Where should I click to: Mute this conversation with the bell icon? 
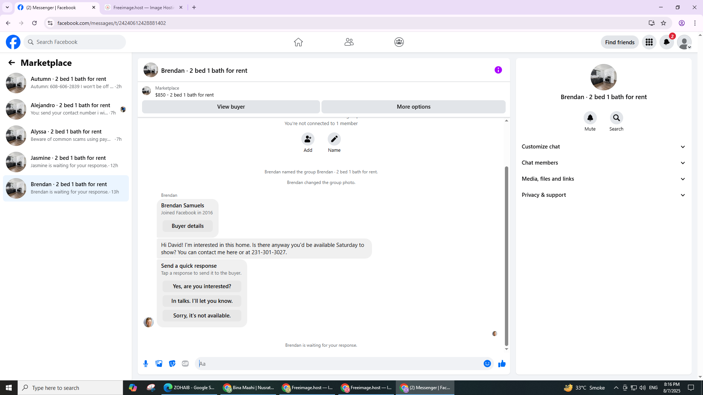coord(590,118)
